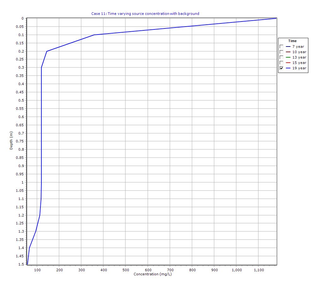Select the '19 year' legend label text

coord(299,68)
